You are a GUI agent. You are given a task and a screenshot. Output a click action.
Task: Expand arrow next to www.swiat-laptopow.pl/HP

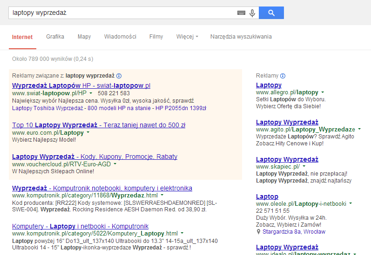tap(91, 93)
